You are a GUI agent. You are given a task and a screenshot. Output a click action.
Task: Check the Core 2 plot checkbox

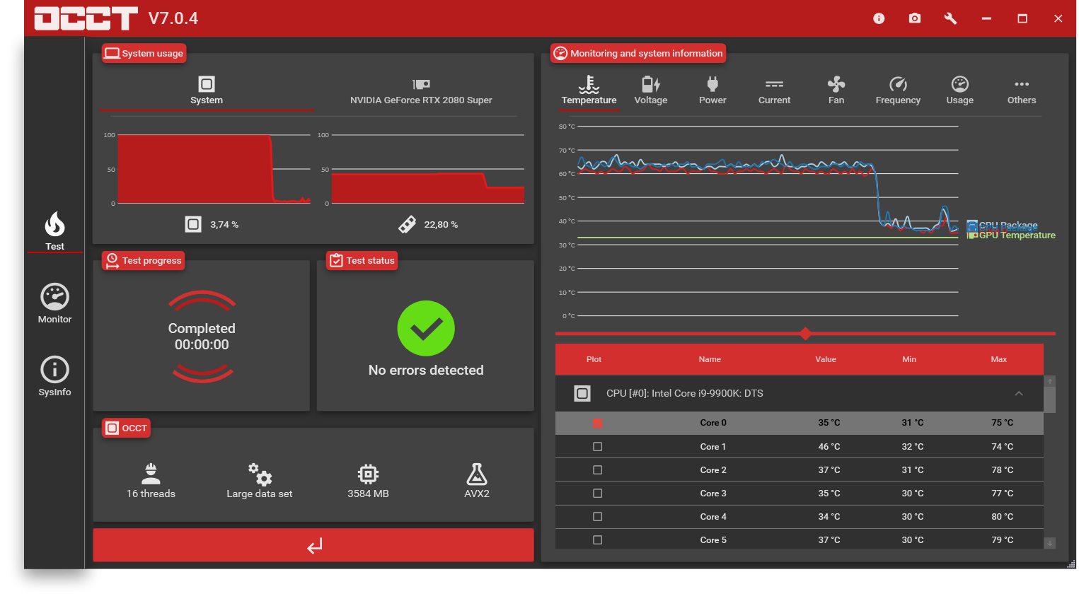(x=598, y=470)
